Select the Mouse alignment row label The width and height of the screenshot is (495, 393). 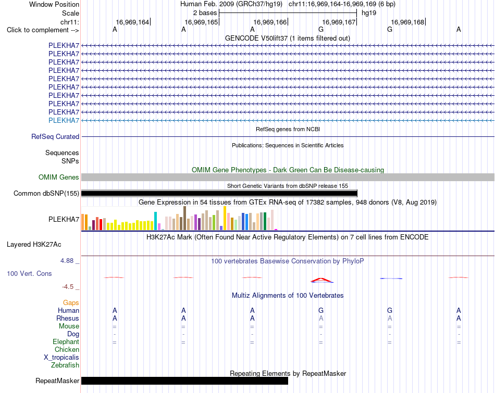point(69,326)
